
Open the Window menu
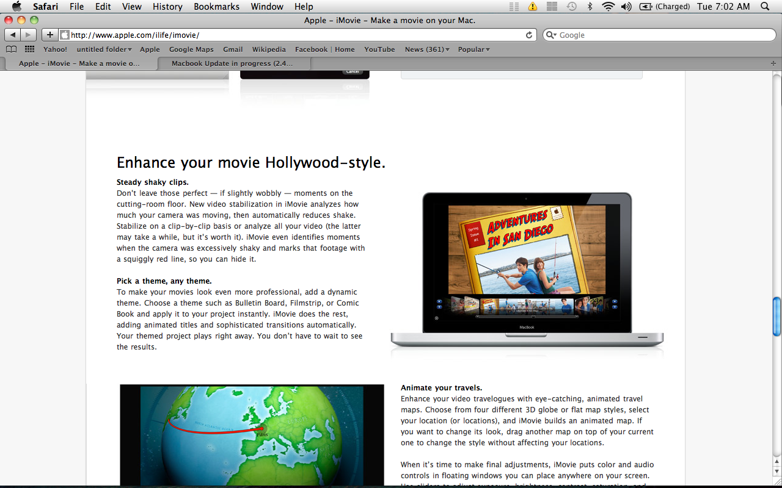tap(267, 7)
